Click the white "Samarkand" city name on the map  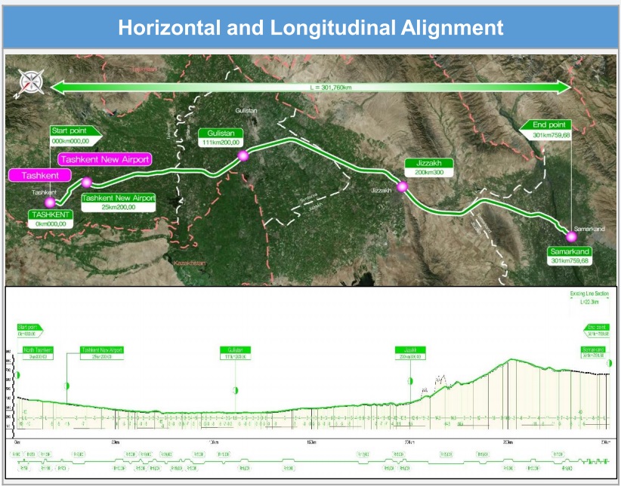(589, 229)
